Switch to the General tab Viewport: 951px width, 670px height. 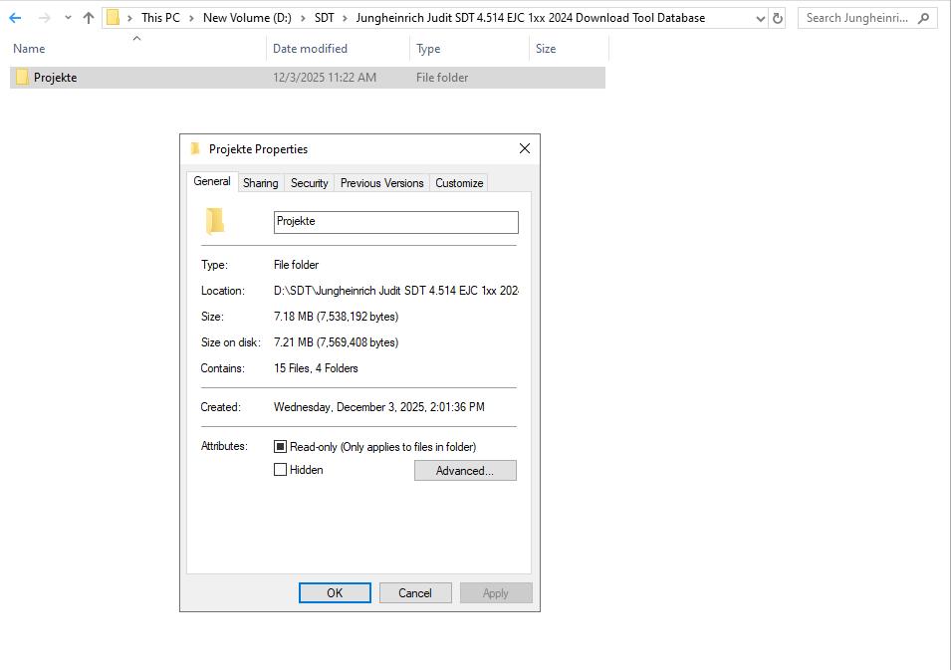(x=212, y=181)
